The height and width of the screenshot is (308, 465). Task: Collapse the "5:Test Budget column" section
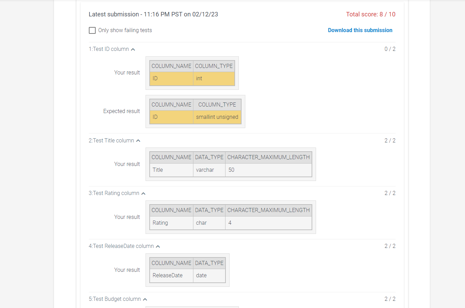point(145,299)
